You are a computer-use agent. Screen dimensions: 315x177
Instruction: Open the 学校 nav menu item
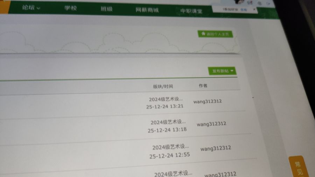(x=70, y=8)
